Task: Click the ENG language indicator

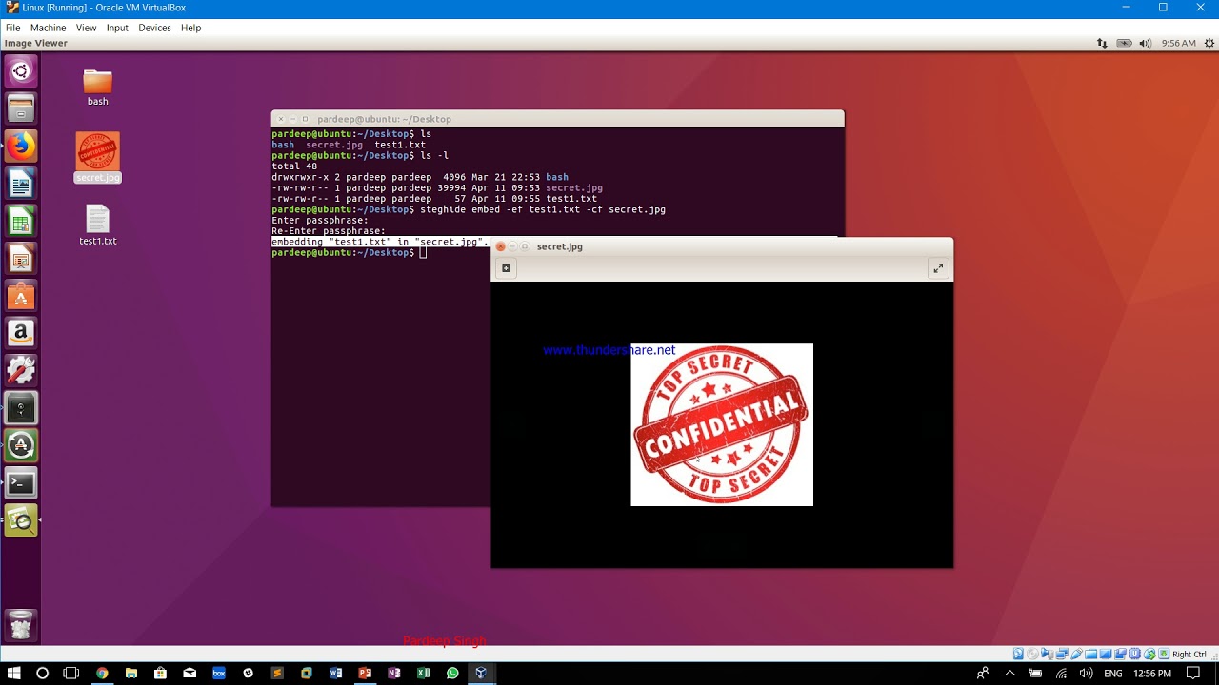Action: [x=1112, y=674]
